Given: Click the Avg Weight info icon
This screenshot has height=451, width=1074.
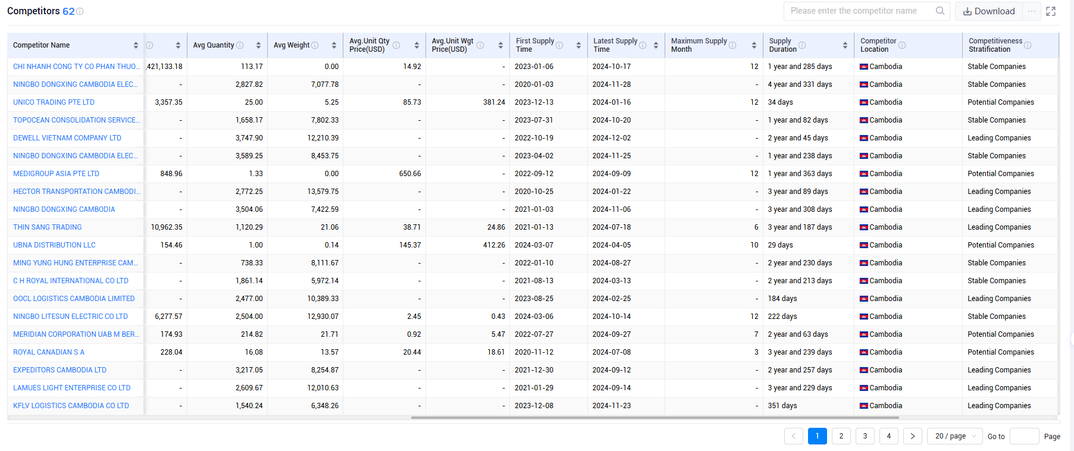Looking at the screenshot, I should [315, 45].
